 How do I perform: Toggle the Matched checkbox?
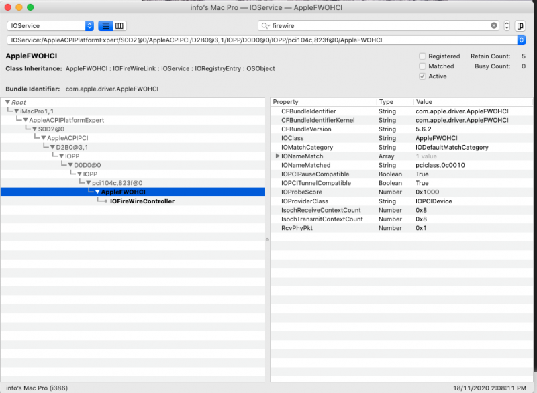(422, 66)
